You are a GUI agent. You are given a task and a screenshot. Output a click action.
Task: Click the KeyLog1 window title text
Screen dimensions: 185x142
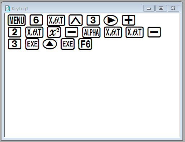tap(20, 9)
